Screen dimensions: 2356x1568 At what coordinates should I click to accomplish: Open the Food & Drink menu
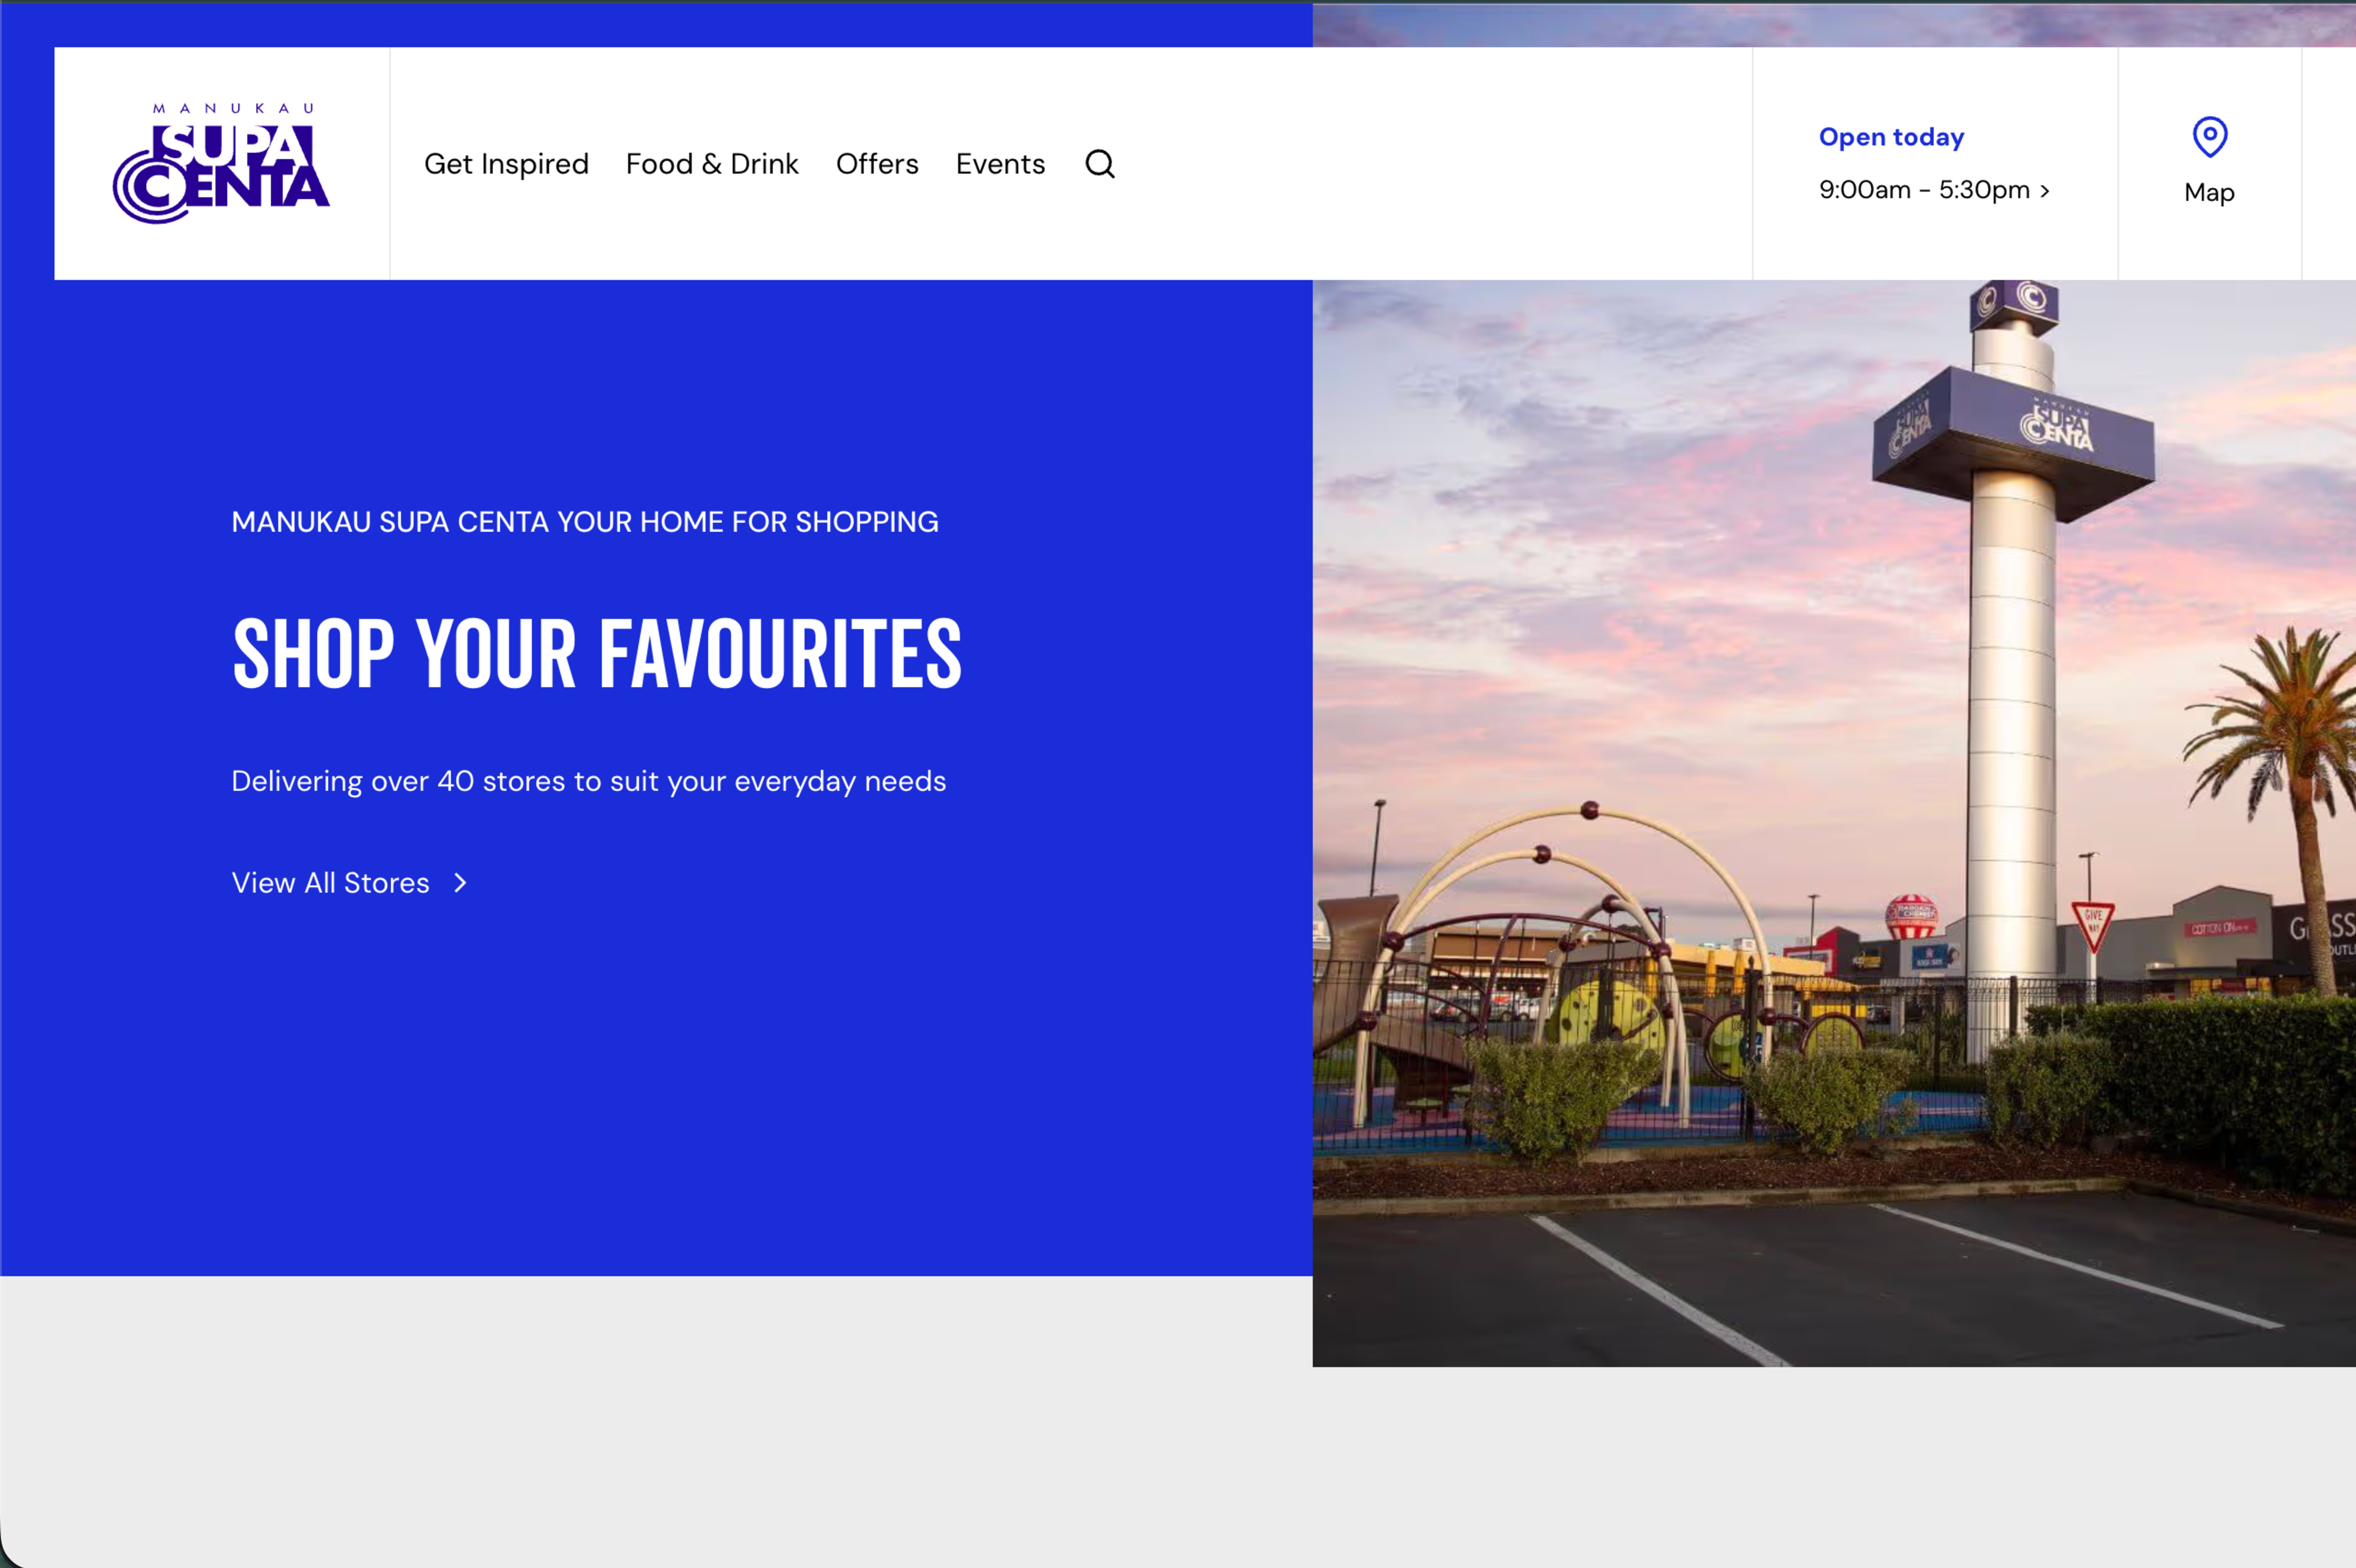pyautogui.click(x=712, y=164)
